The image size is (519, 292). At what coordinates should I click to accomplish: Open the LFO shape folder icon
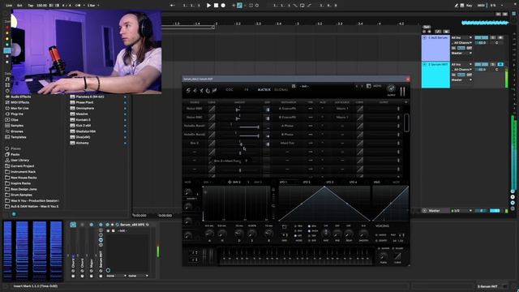pyautogui.click(x=284, y=227)
